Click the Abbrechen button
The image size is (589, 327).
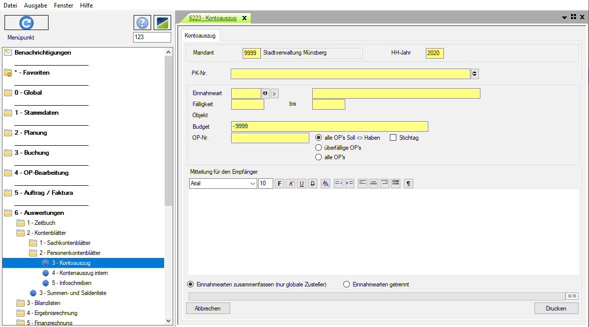[208, 308]
